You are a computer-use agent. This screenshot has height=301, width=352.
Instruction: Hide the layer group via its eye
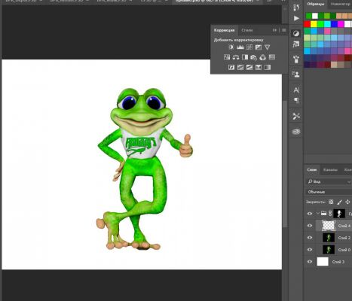point(310,214)
